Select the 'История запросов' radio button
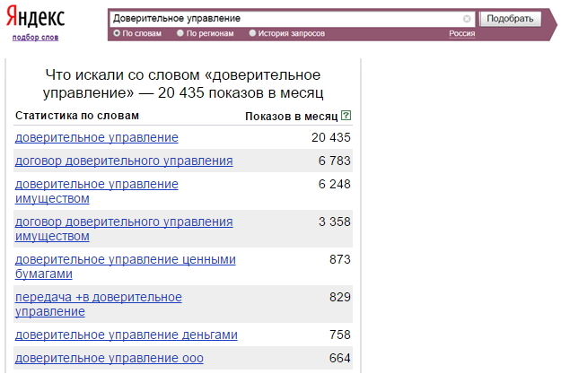The image size is (561, 374). pyautogui.click(x=252, y=33)
